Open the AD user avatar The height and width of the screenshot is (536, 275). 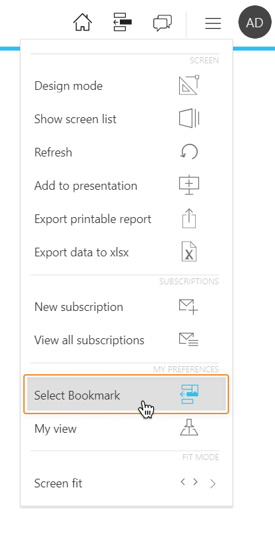255,23
